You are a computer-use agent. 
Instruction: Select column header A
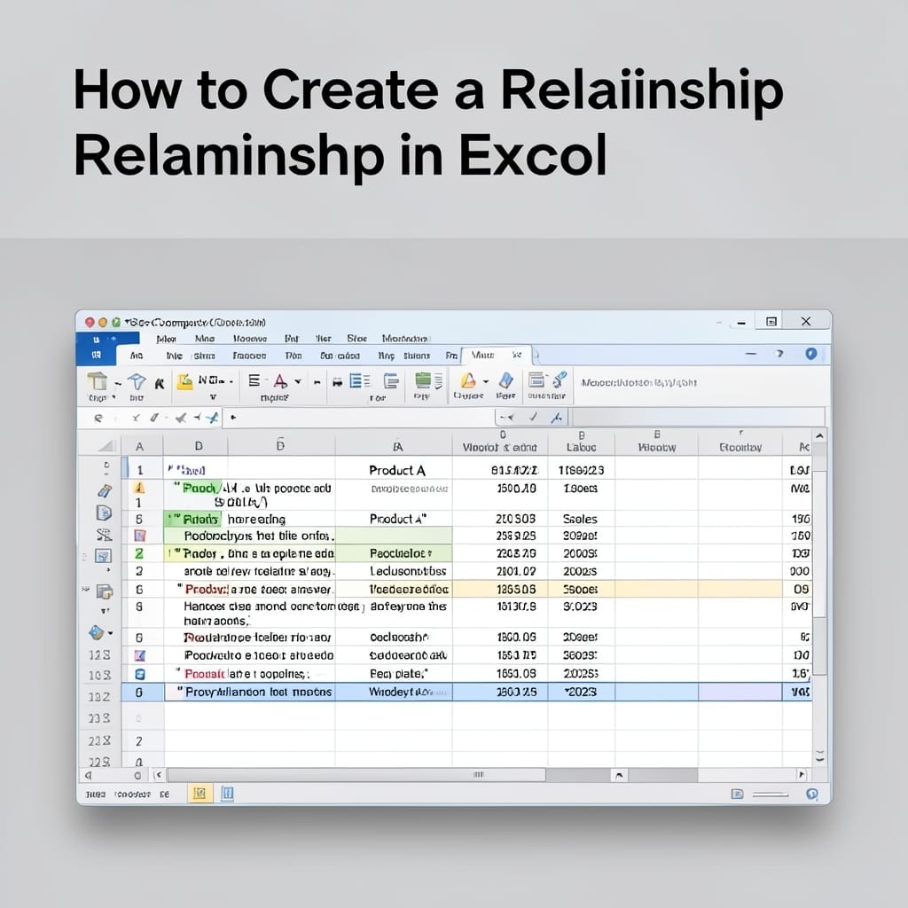[x=139, y=446]
